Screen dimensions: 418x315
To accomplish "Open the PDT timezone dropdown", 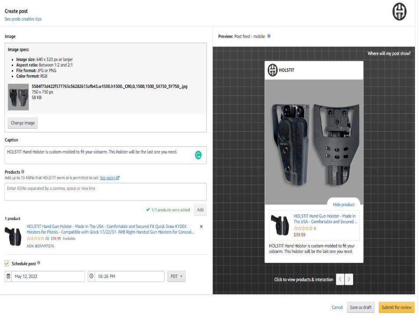I will pyautogui.click(x=176, y=276).
